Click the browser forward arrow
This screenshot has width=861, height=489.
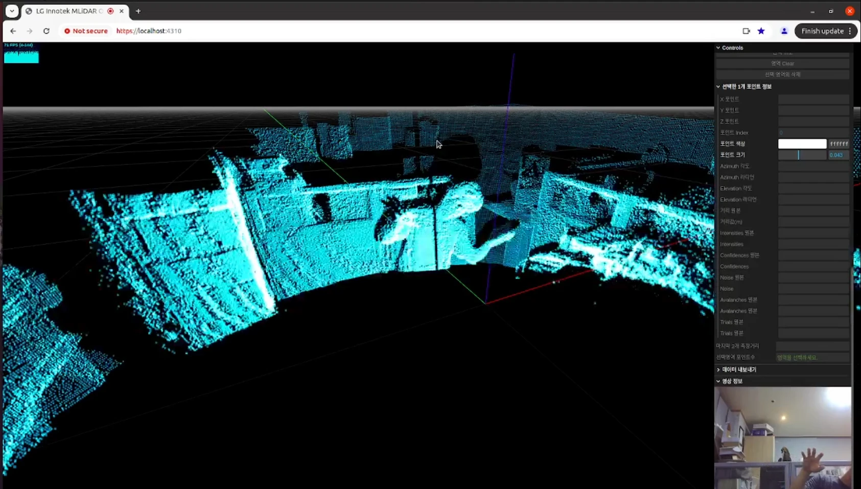click(x=30, y=31)
